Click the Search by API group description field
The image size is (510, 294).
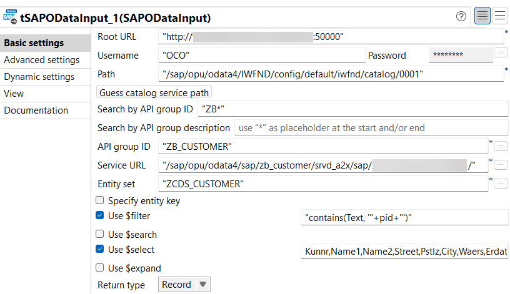tap(371, 128)
